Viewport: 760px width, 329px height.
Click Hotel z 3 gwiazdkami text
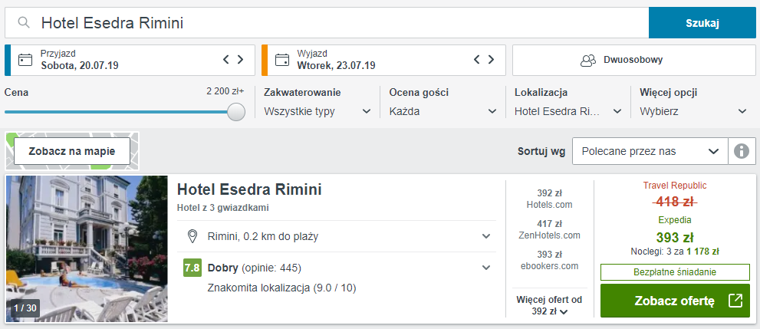pos(223,208)
